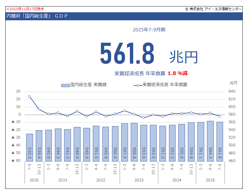Click the bar labeled 530.3
248x195 pixels.
point(29,147)
